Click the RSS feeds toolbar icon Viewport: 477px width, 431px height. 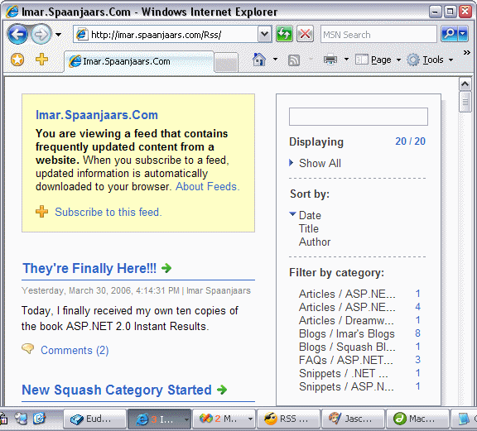click(294, 60)
